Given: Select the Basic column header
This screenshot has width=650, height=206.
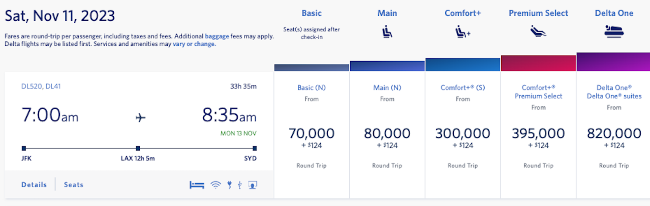Looking at the screenshot, I should [312, 13].
